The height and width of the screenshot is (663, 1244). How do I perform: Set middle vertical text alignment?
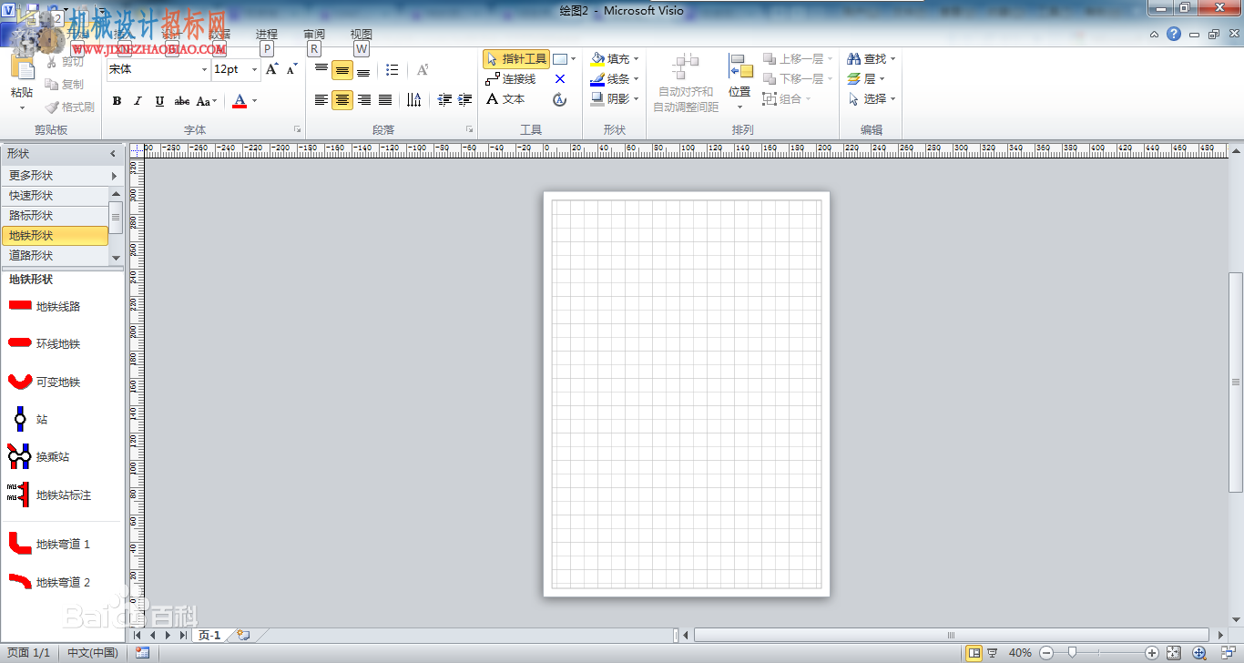point(342,69)
